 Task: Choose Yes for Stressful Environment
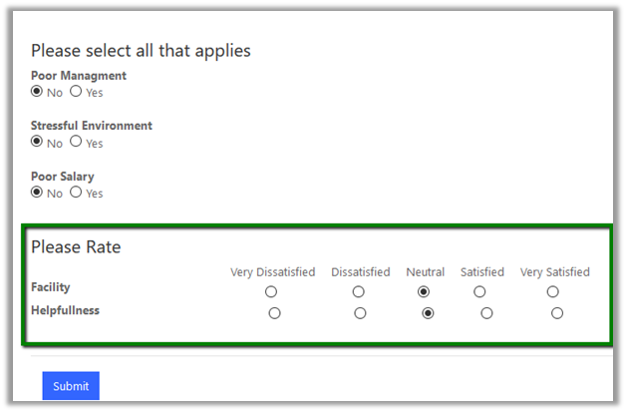click(76, 142)
